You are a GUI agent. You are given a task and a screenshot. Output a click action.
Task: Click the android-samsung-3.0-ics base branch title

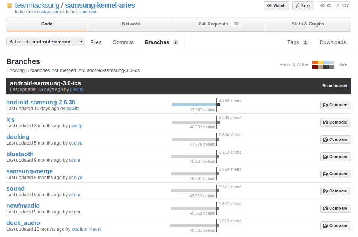pyautogui.click(x=45, y=83)
